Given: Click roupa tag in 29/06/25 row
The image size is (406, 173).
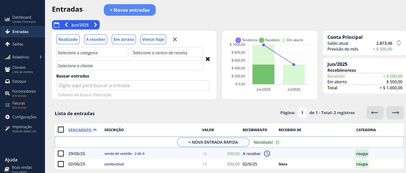Looking at the screenshot, I should coord(362,154).
